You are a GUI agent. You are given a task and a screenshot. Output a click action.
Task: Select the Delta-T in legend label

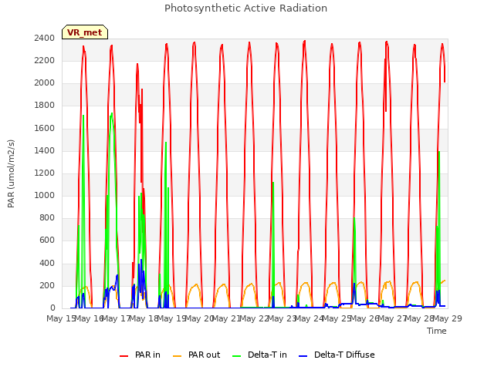click(267, 355)
